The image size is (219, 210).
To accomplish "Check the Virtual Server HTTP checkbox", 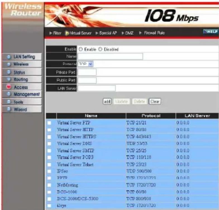I will (49, 130).
